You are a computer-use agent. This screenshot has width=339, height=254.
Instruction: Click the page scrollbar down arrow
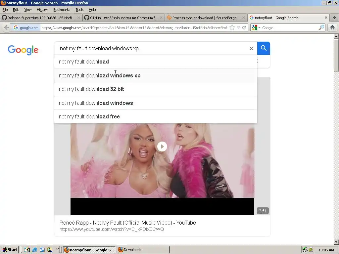click(x=336, y=242)
